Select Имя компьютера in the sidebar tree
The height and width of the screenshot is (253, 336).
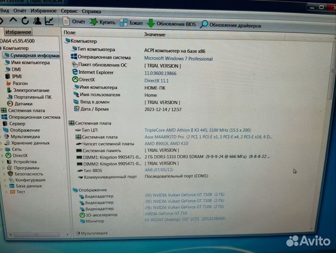28,63
